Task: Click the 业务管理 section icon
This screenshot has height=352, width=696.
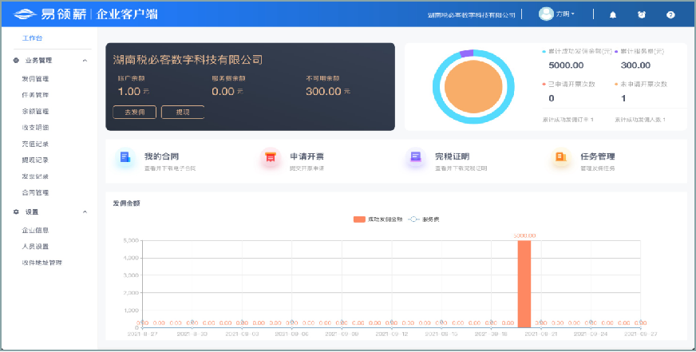Action: [x=17, y=61]
